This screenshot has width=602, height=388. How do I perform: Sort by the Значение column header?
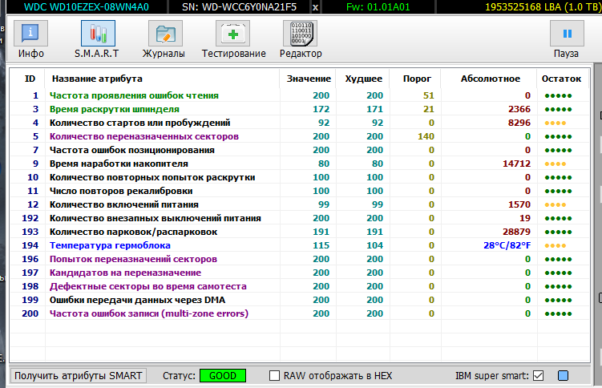pos(308,79)
